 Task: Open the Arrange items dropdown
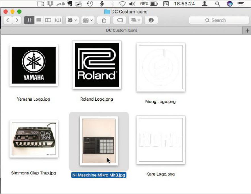pyautogui.click(x=88, y=20)
